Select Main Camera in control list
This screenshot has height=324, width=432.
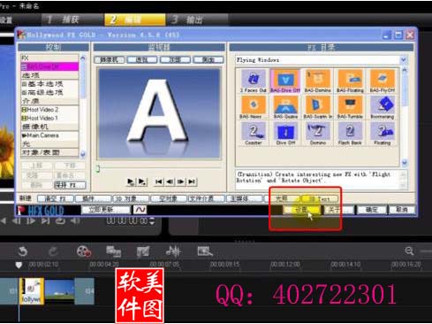(41, 135)
